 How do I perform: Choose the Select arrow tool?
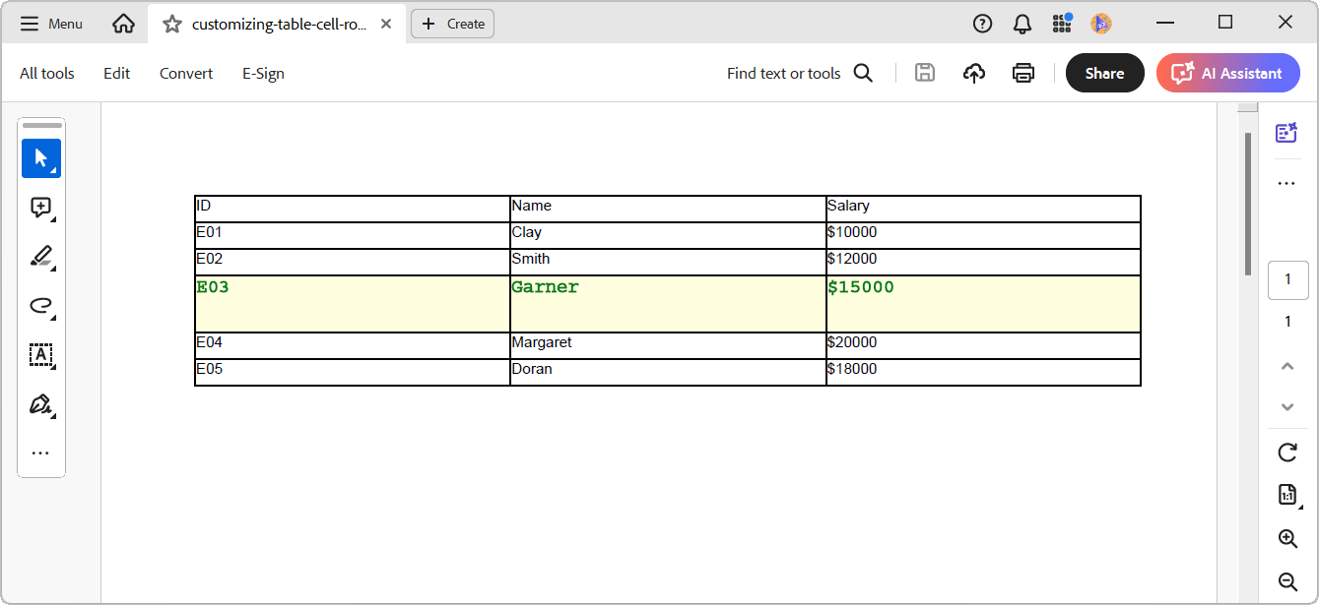point(41,158)
